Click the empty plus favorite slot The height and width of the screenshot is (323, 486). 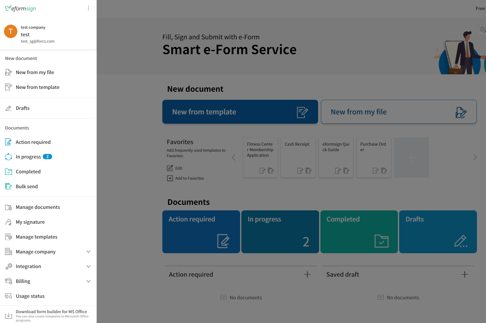412,157
